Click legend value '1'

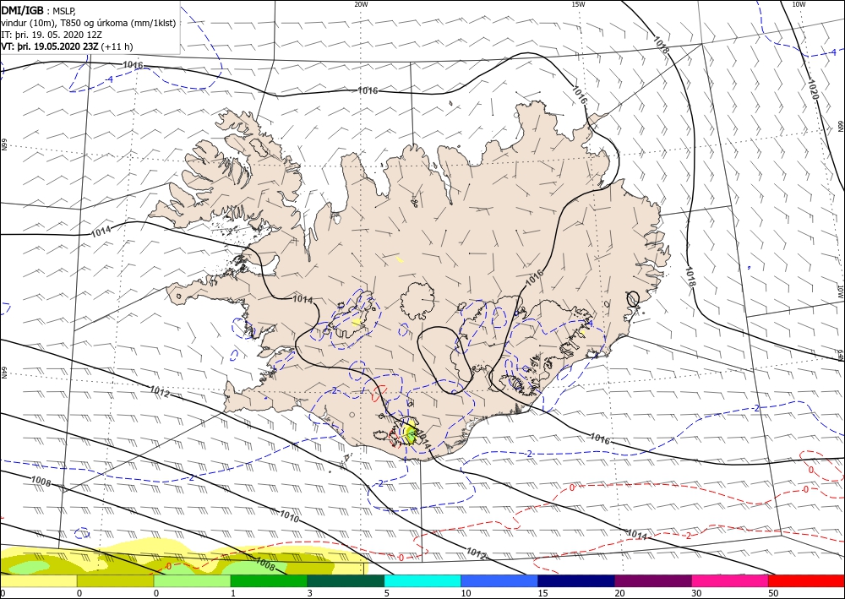233,593
